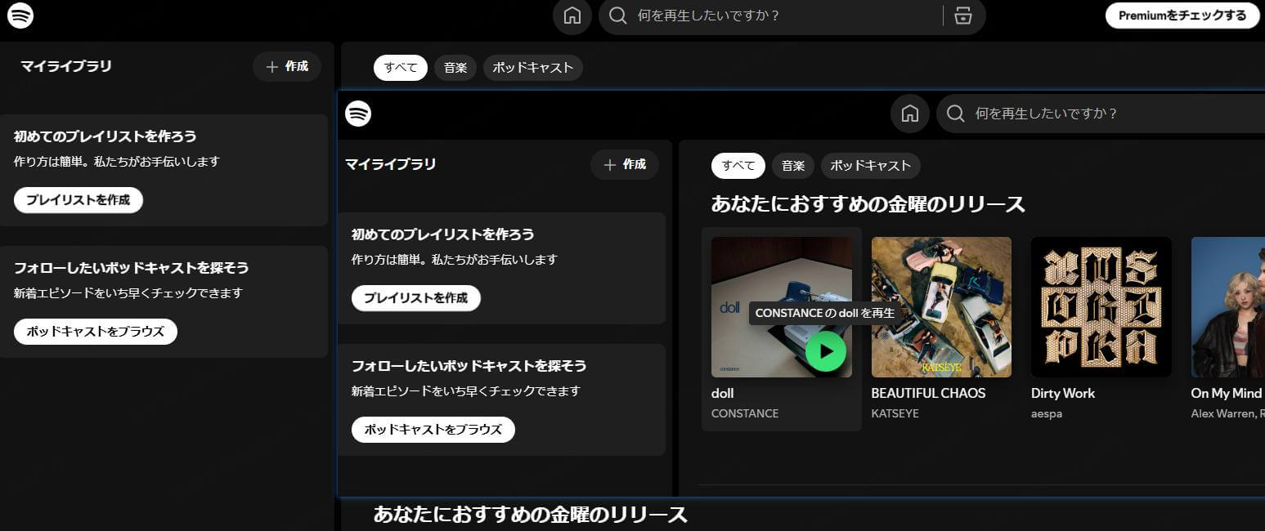Click the top search field placeholder text
Image resolution: width=1265 pixels, height=531 pixels.
(709, 16)
